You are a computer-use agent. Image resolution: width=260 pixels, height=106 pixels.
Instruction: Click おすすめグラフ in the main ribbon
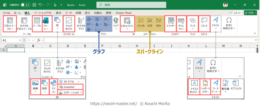[x=81, y=24]
